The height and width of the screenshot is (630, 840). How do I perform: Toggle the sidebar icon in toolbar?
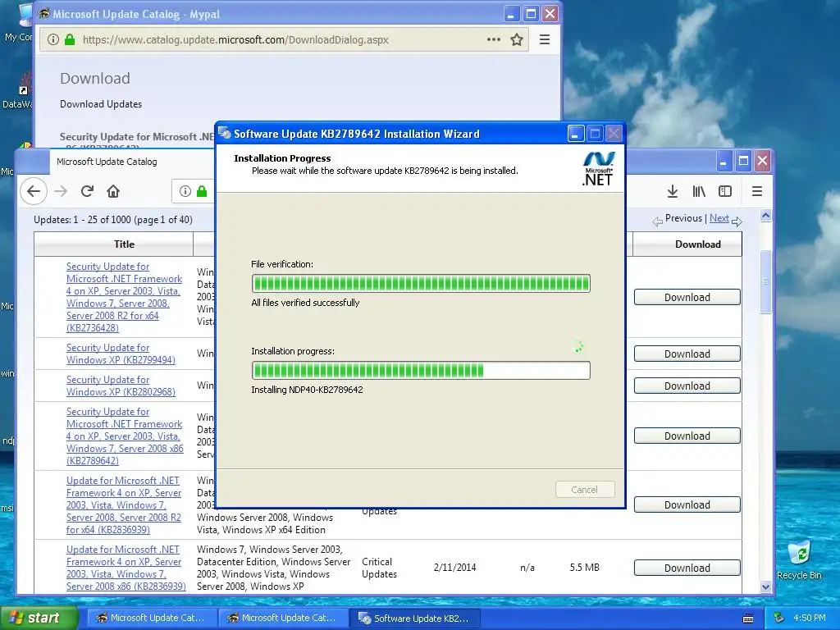pyautogui.click(x=725, y=191)
